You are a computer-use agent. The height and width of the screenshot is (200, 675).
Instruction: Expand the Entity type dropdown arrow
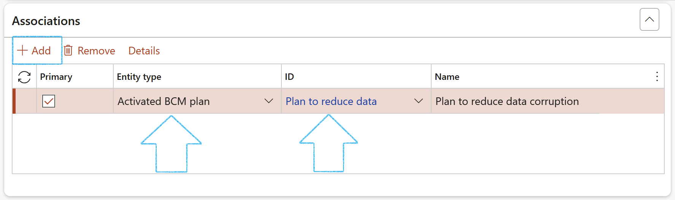tap(269, 101)
